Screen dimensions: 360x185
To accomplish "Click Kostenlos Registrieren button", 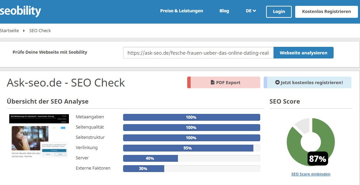I will (326, 12).
